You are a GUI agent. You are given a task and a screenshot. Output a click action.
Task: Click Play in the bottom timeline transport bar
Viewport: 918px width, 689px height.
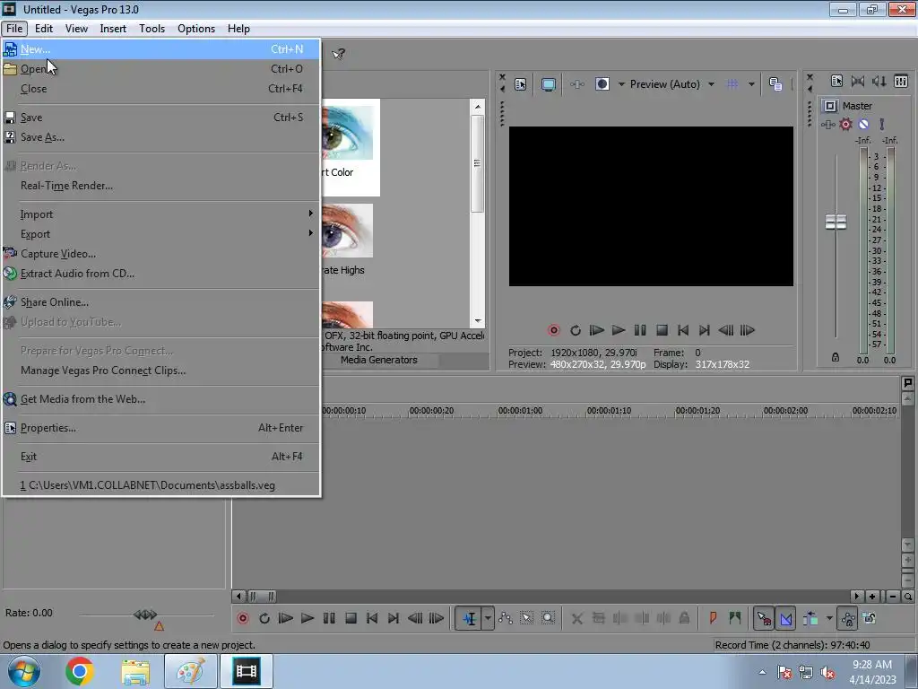coord(307,618)
